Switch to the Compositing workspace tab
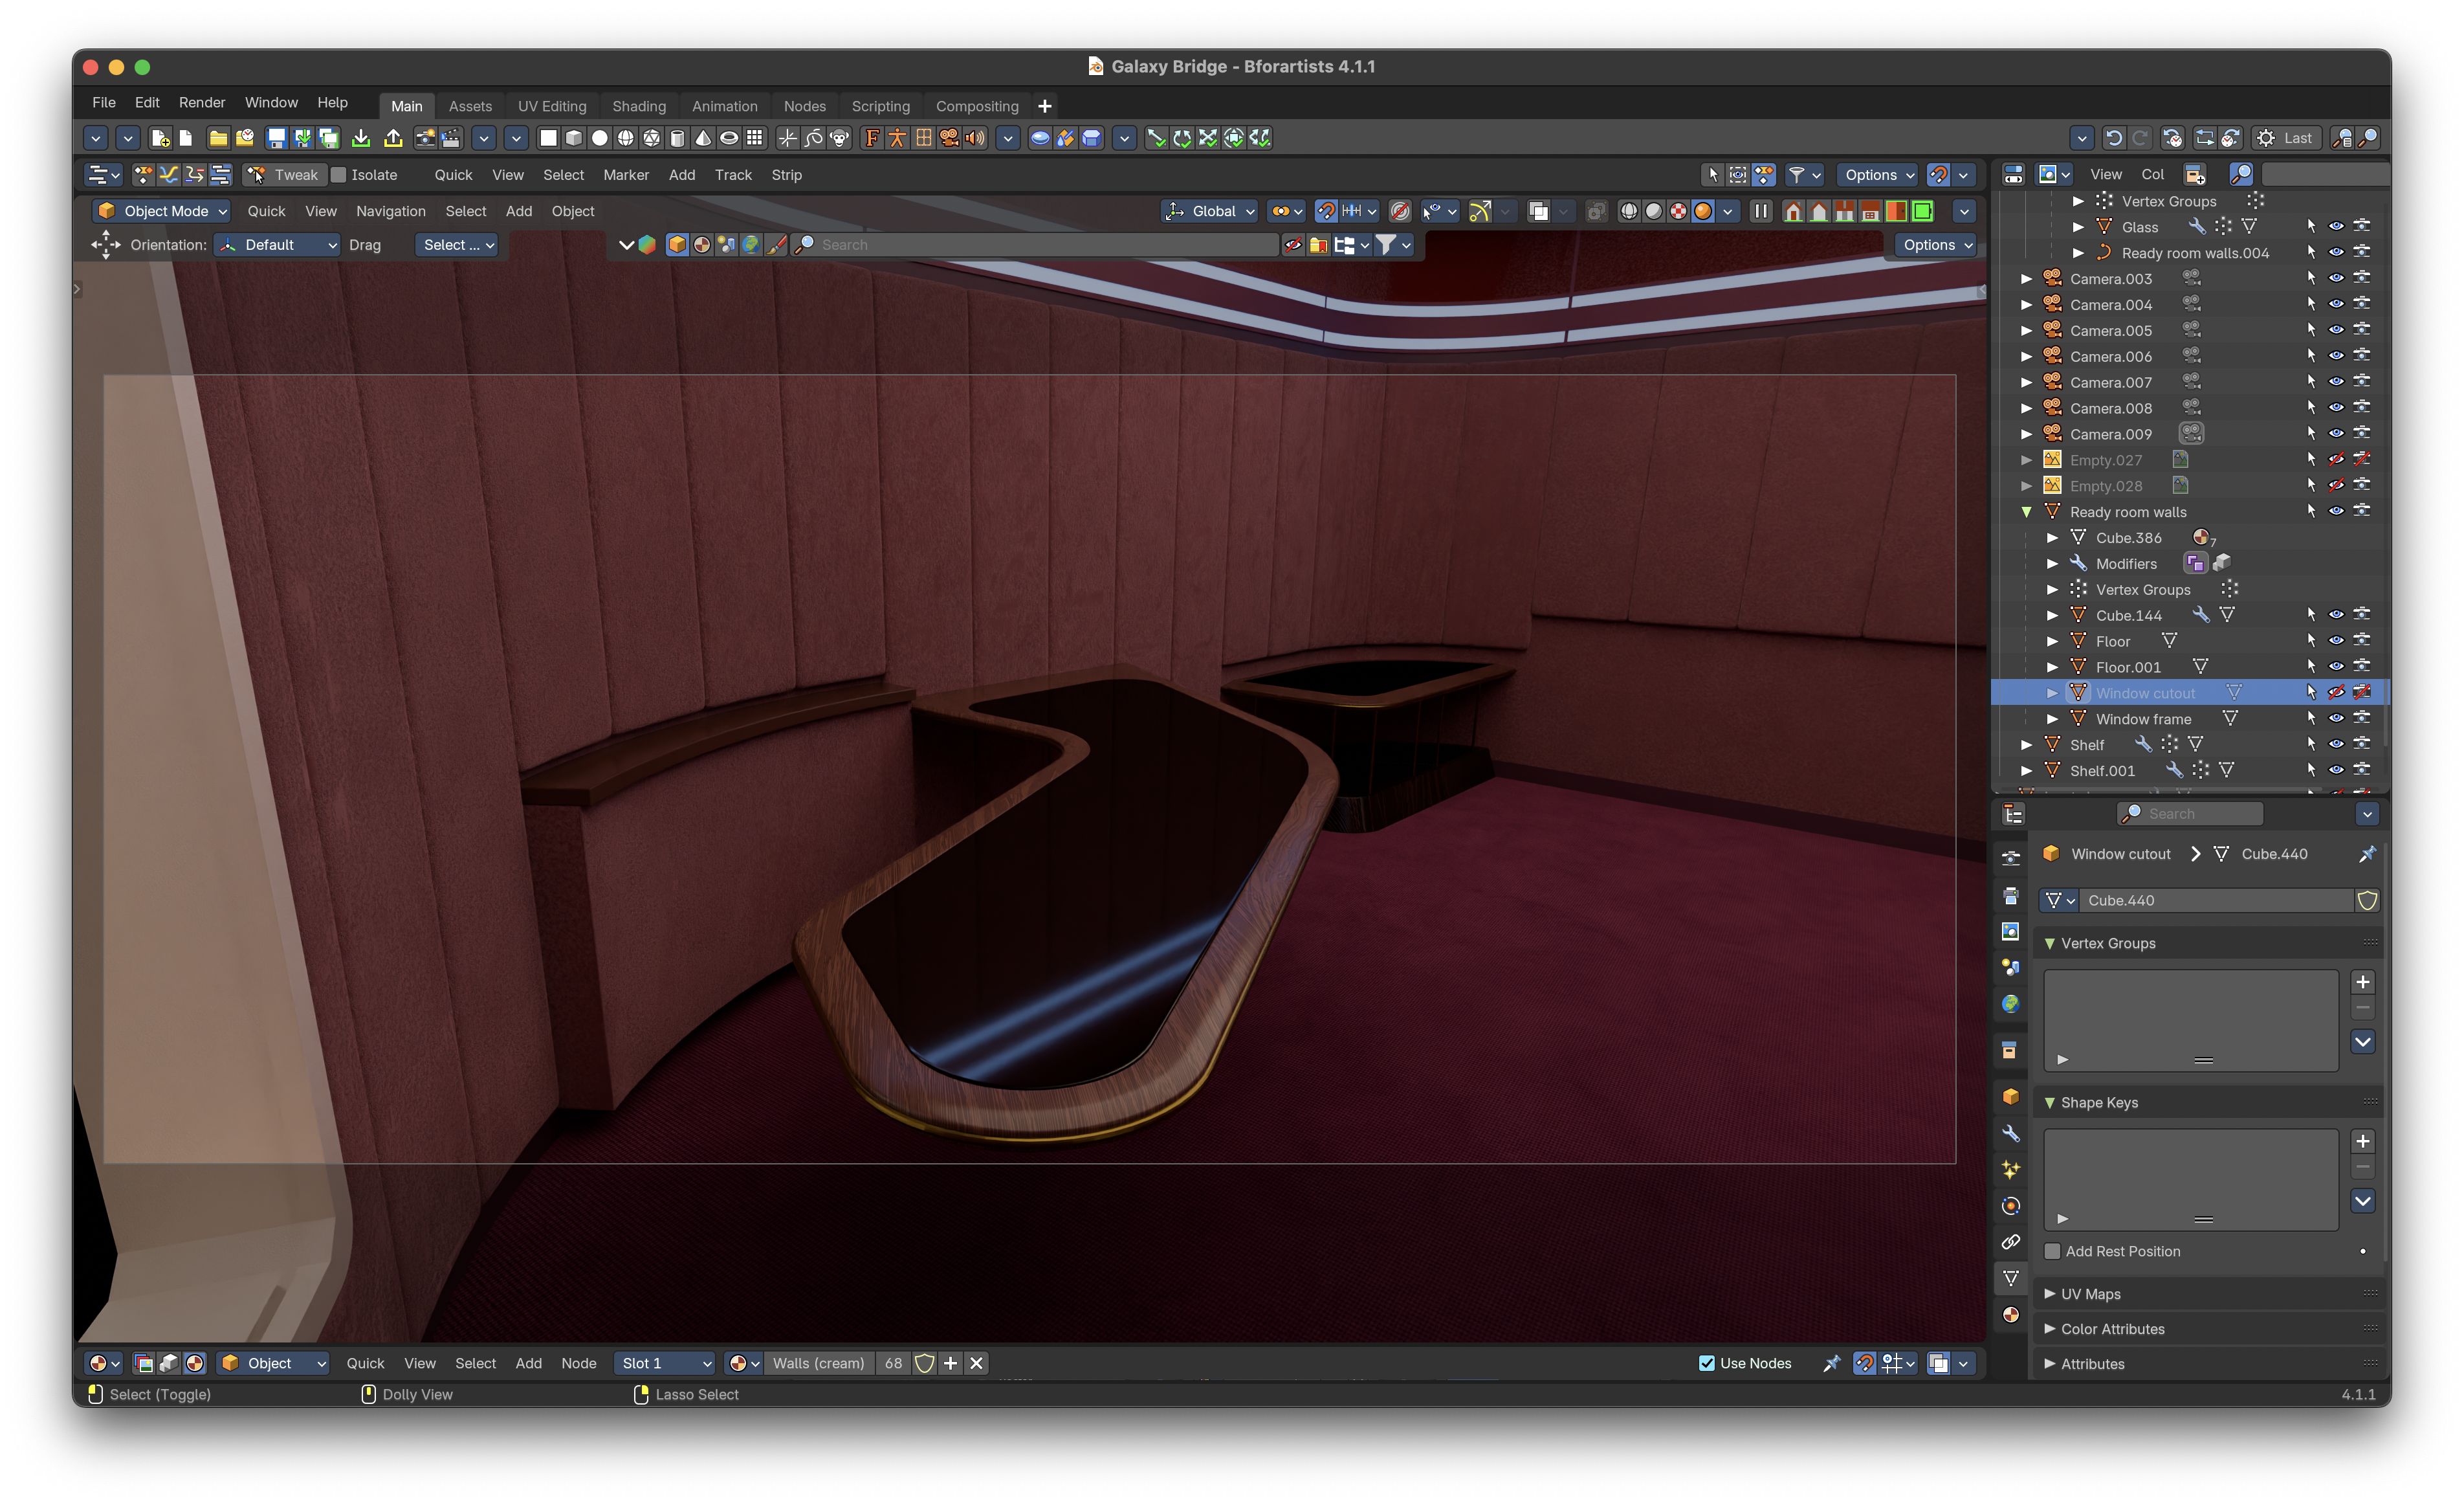This screenshot has height=1503, width=2464. pos(976,106)
